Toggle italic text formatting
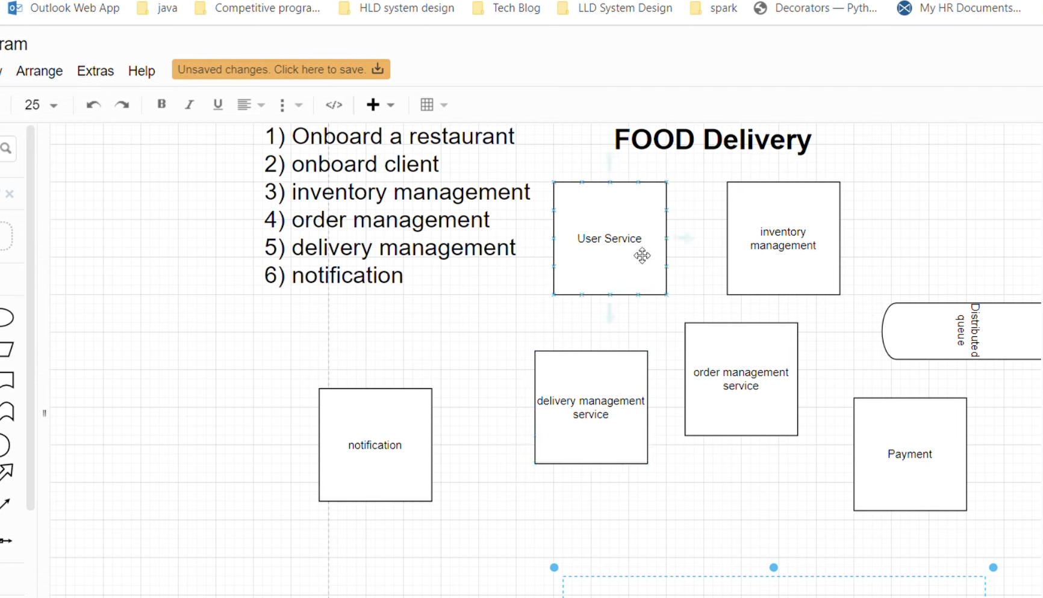 pos(189,105)
